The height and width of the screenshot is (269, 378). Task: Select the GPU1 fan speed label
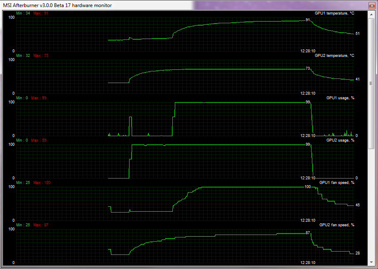[x=336, y=183]
